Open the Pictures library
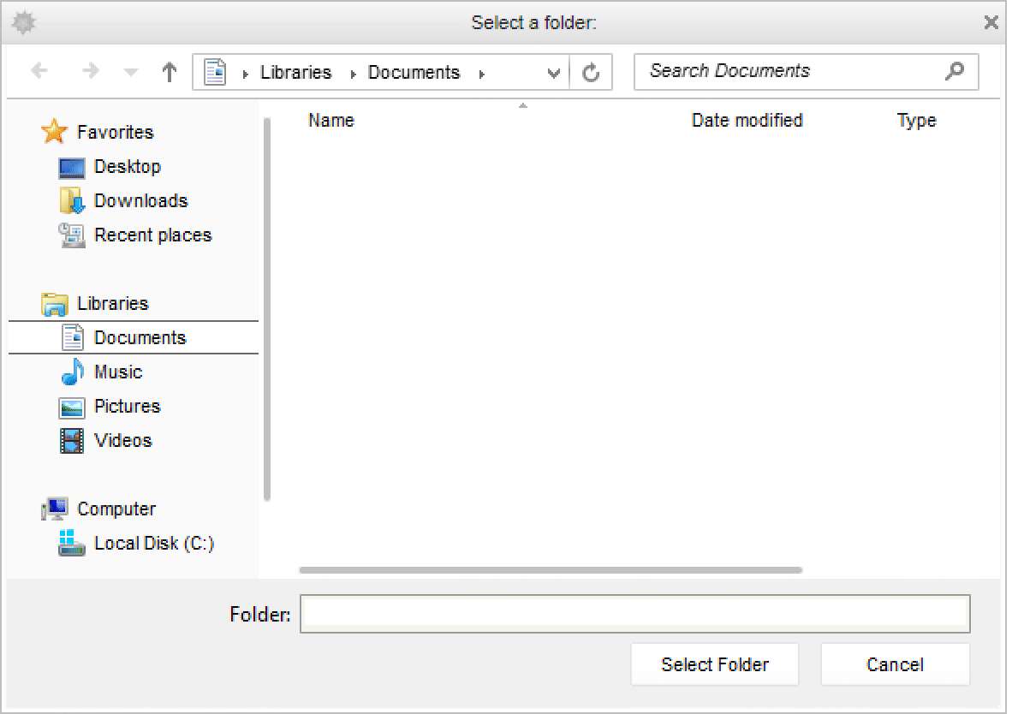 coord(127,407)
